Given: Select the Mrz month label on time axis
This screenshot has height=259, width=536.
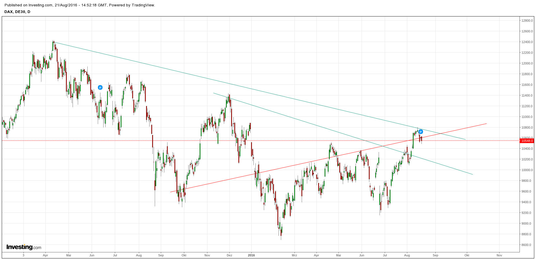Looking at the screenshot, I should click(294, 255).
